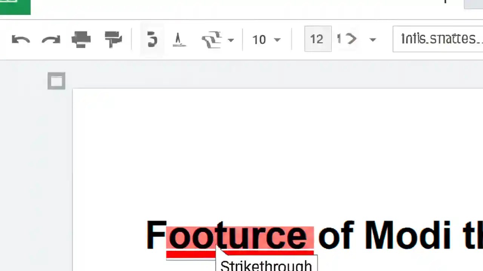The image size is (483, 271).
Task: Open the font size dropdown arrow
Action: [372, 40]
